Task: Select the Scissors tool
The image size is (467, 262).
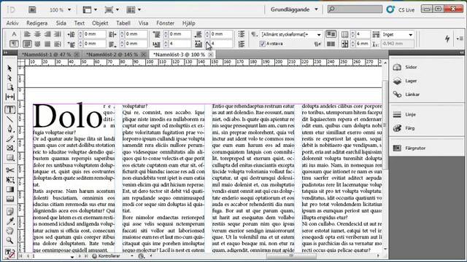Action: click(x=9, y=170)
